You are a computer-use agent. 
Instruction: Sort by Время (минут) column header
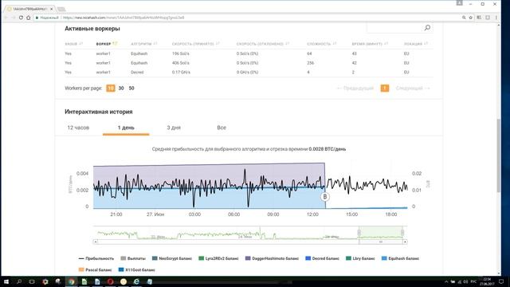click(371, 44)
